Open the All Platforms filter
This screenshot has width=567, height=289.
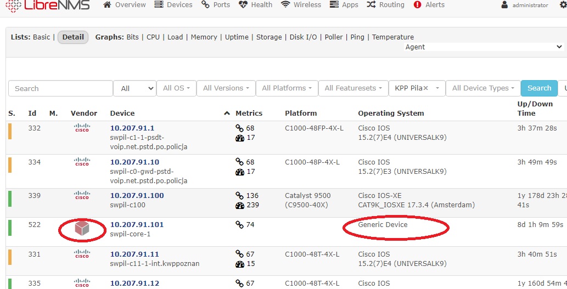point(287,88)
